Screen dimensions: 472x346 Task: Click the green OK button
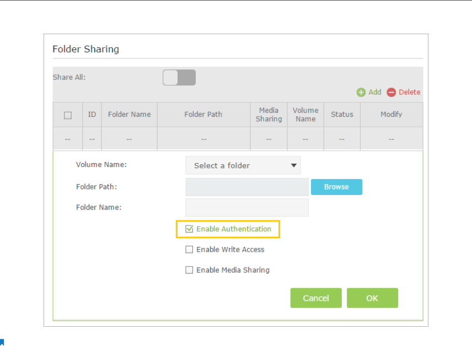[372, 298]
